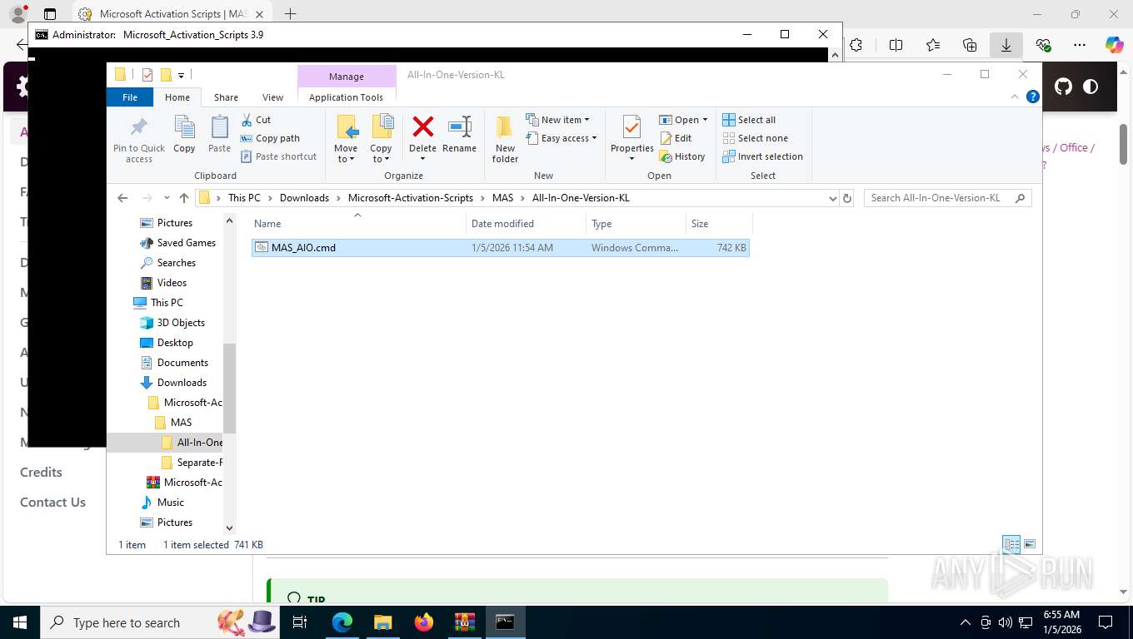The image size is (1133, 639).
Task: Open the Move to dropdown
Action: pos(346,139)
